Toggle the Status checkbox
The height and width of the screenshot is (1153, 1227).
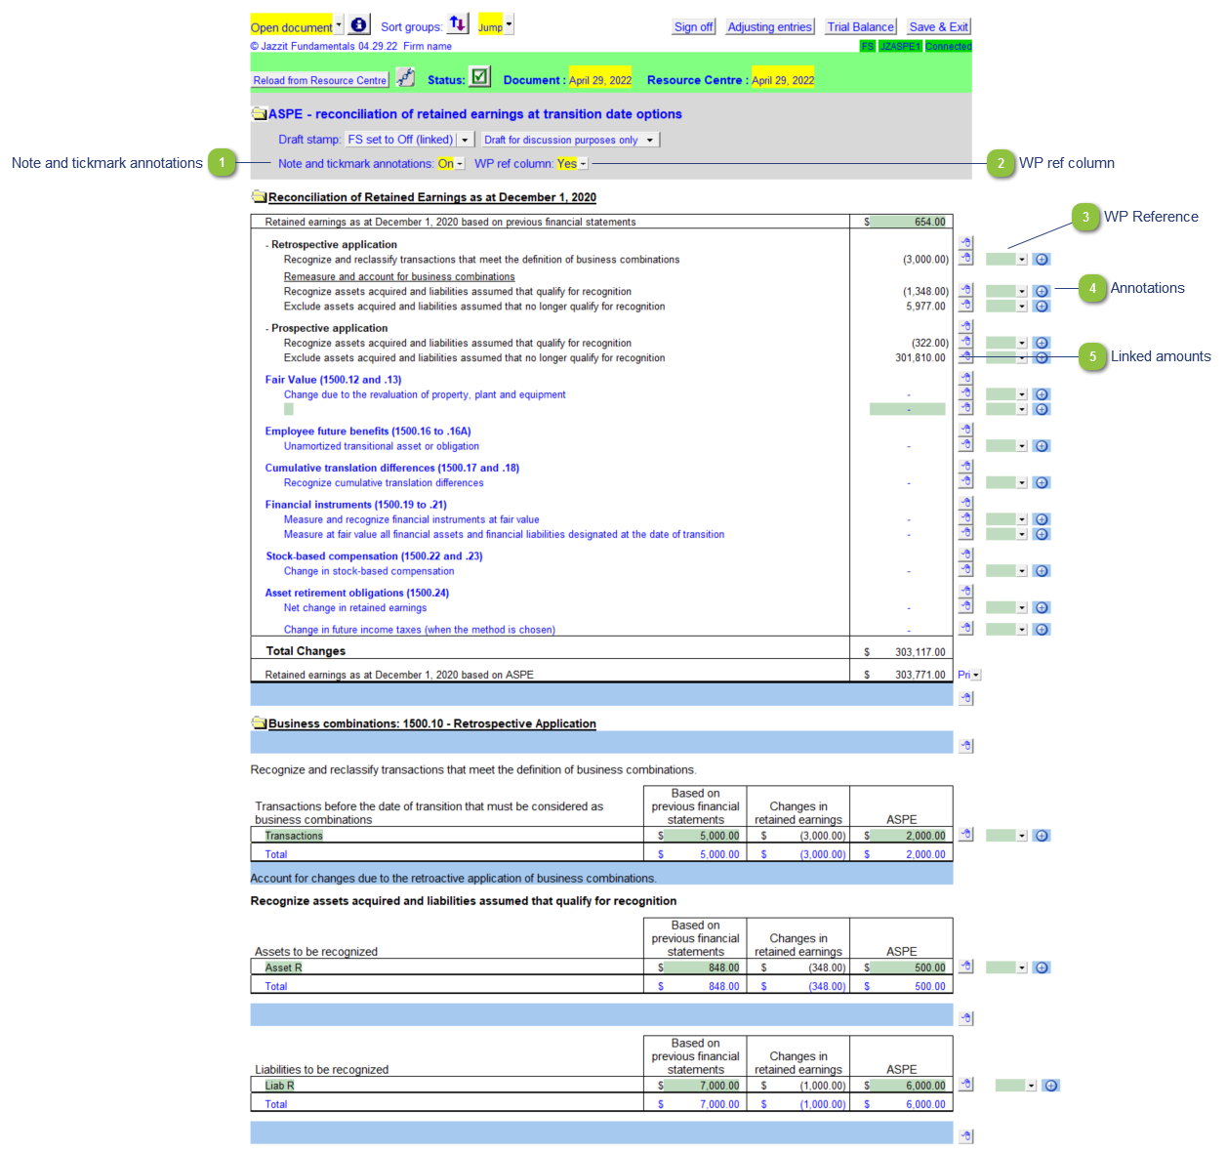point(479,77)
